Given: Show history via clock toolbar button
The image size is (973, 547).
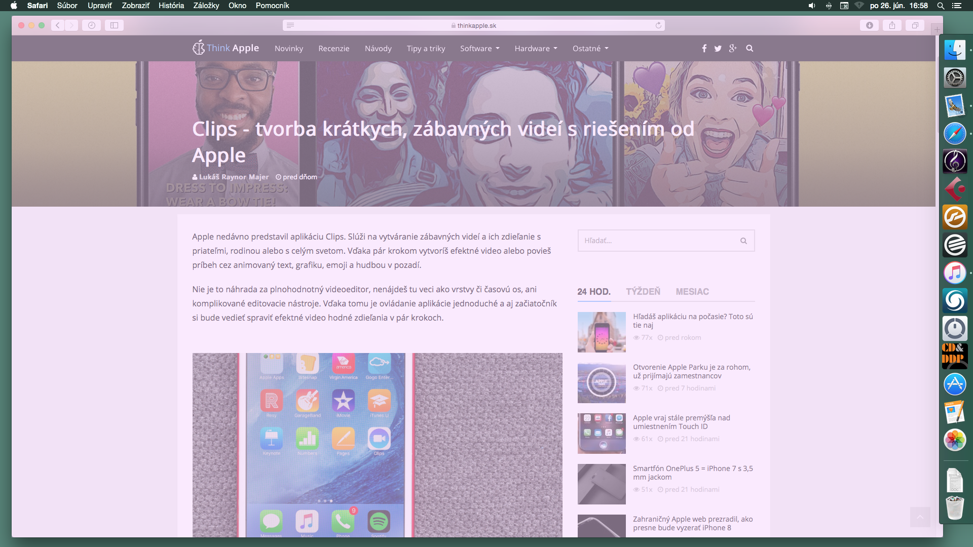Looking at the screenshot, I should (x=92, y=25).
